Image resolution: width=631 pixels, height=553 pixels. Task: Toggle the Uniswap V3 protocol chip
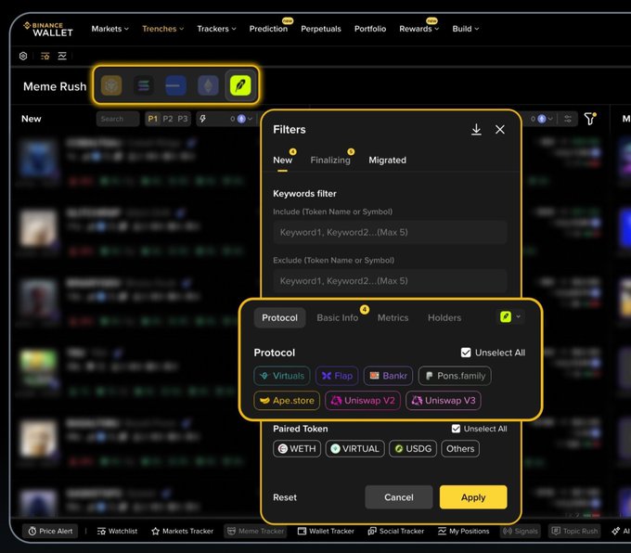444,401
